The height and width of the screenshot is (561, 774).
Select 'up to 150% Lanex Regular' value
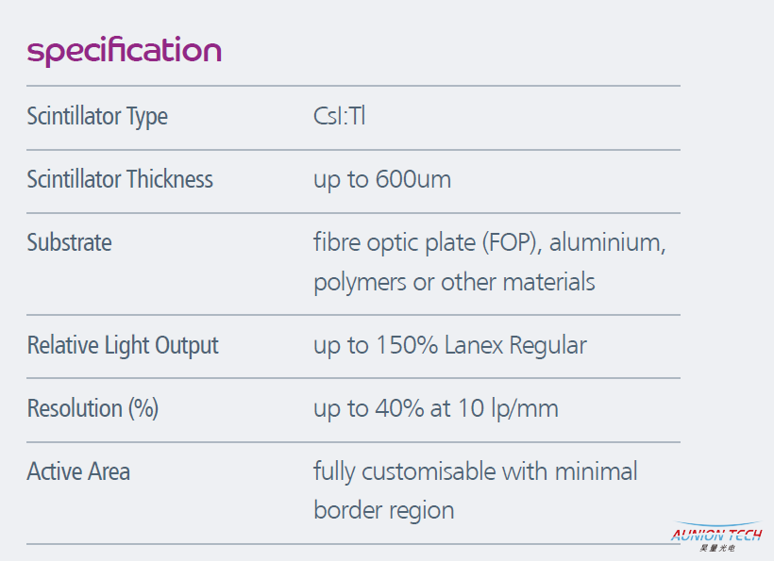[x=450, y=346]
